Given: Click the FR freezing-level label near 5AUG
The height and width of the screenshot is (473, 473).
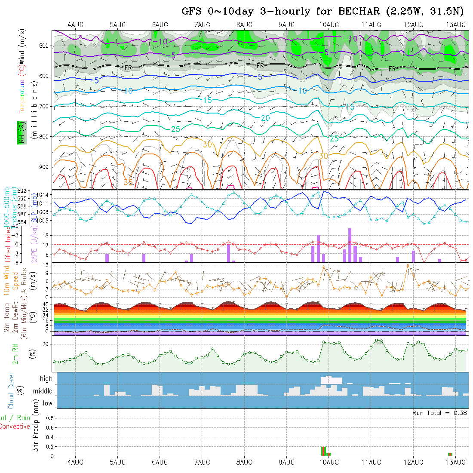Looking at the screenshot, I should [128, 68].
